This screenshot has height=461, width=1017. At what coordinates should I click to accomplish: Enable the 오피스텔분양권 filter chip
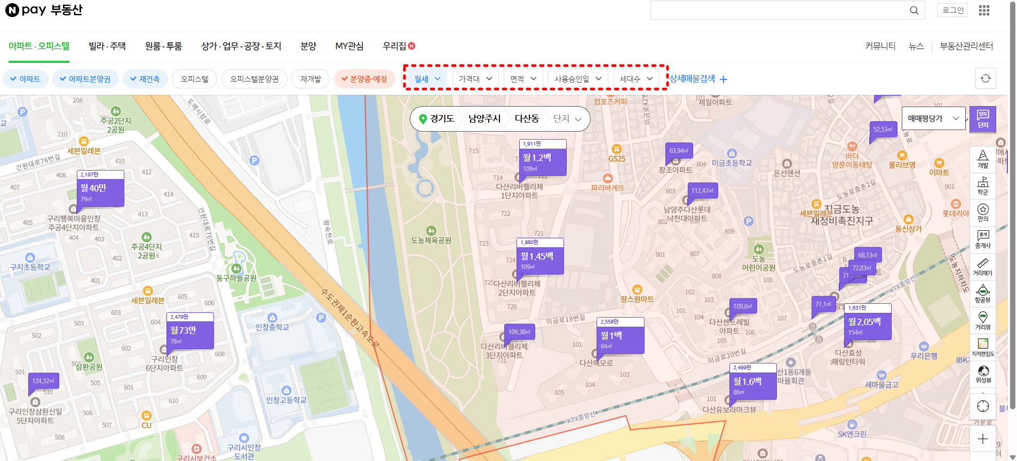(x=255, y=79)
